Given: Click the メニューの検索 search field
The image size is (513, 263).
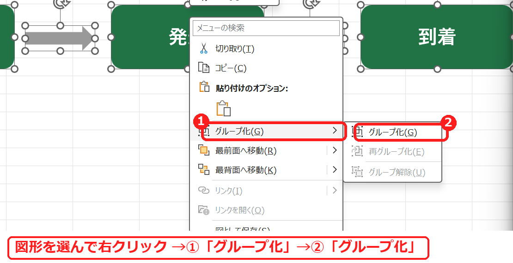Looking at the screenshot, I should point(266,28).
